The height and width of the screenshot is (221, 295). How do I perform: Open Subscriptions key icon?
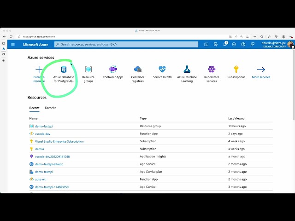[x=236, y=69]
